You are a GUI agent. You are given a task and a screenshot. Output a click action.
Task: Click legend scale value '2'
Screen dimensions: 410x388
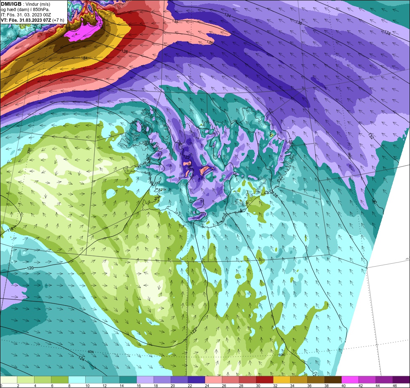[18, 386]
